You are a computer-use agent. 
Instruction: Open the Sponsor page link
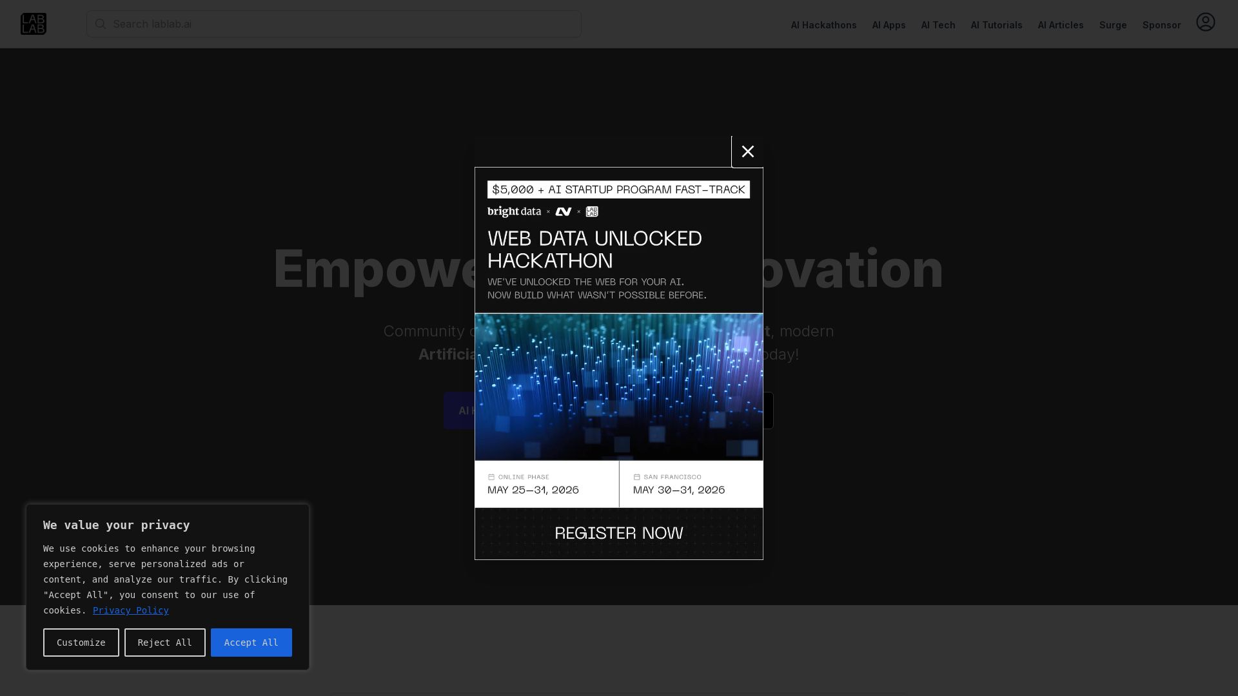(x=1161, y=25)
